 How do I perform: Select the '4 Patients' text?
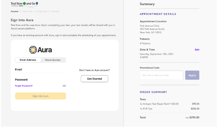click(x=145, y=43)
